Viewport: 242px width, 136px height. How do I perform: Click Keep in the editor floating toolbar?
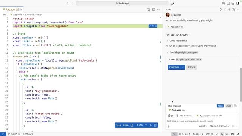coord(118,125)
